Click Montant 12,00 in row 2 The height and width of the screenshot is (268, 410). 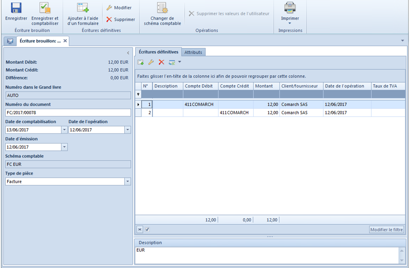(266, 113)
